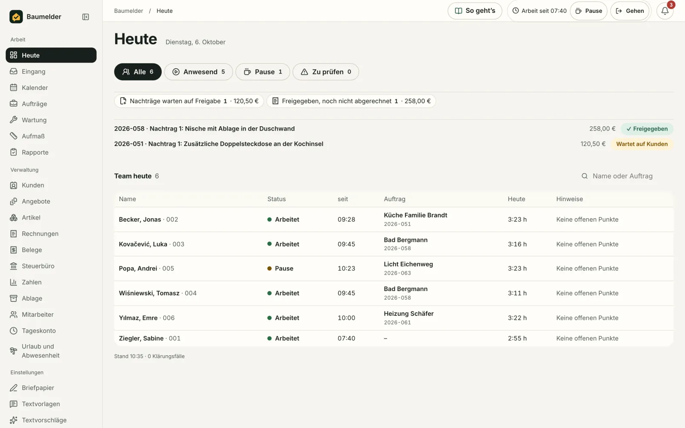This screenshot has height=428, width=685.
Task: Open Tageskonto in sidebar
Action: pos(51,330)
